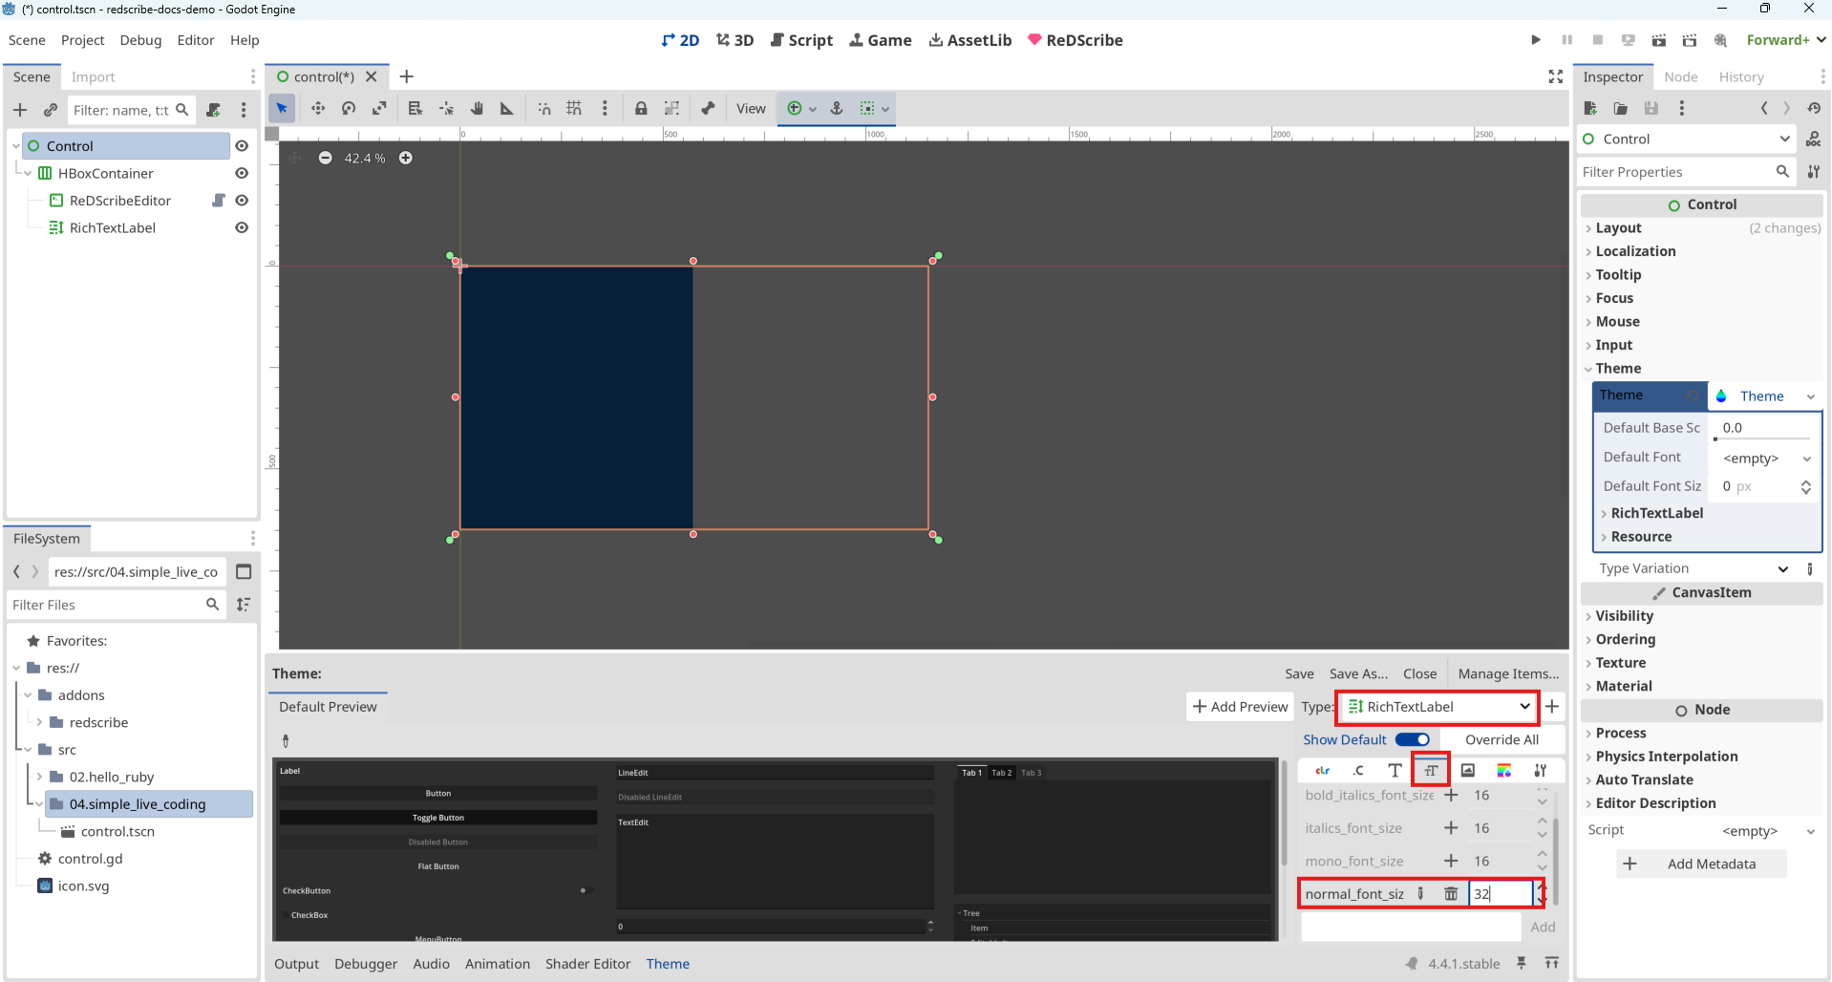The height and width of the screenshot is (982, 1832).
Task: Activate the Select Mode arrow tool
Action: coord(282,108)
